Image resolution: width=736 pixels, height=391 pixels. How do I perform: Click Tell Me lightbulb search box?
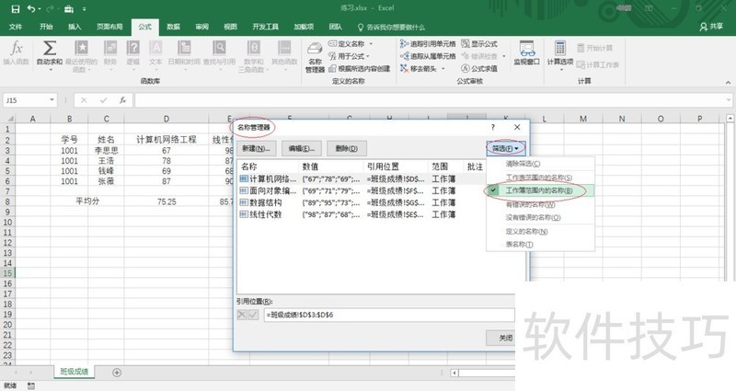pos(391,28)
